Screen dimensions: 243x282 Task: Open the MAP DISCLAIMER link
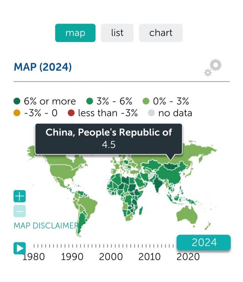click(46, 225)
